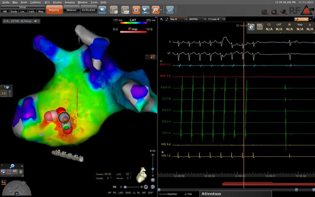Select the compass orientation icon in signal panel
Viewport: 315px width, 197px height.
pos(251,27)
